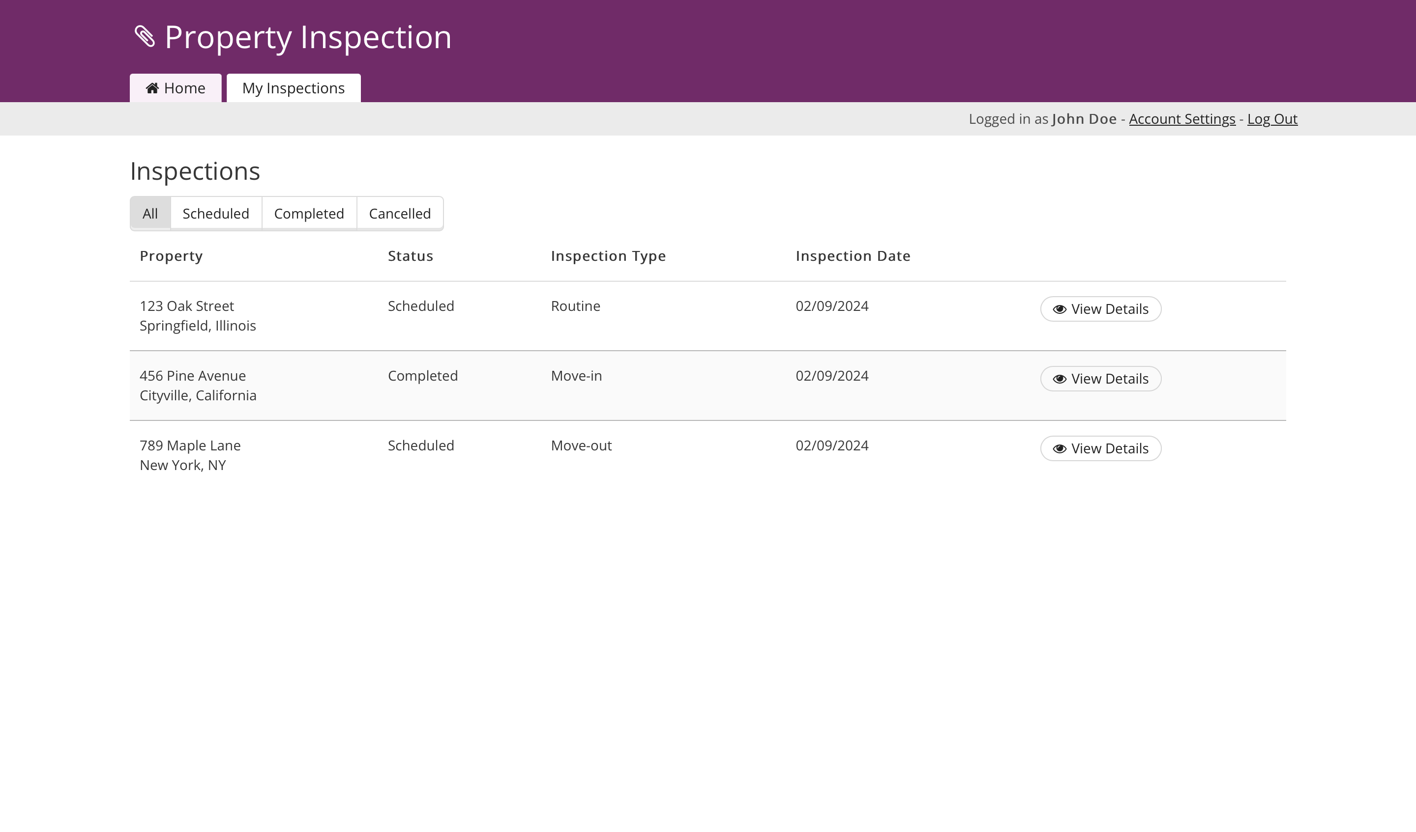Click the Log Out link

[x=1271, y=119]
